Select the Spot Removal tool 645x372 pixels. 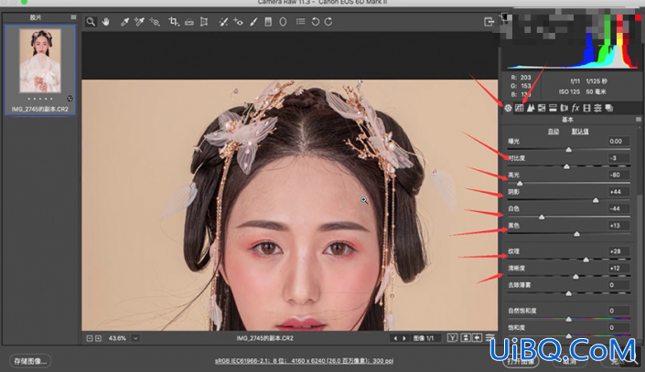point(223,22)
